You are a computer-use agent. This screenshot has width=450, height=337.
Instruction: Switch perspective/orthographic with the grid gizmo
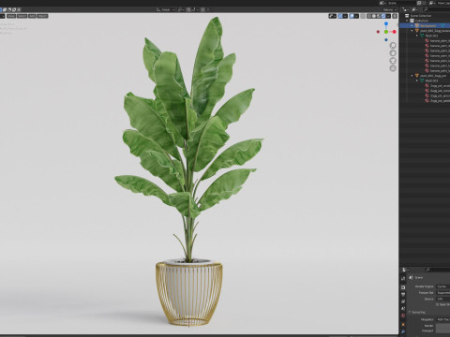pyautogui.click(x=393, y=68)
